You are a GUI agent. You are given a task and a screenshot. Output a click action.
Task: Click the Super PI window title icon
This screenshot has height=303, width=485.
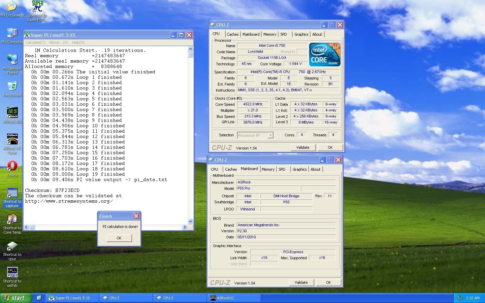click(x=27, y=35)
